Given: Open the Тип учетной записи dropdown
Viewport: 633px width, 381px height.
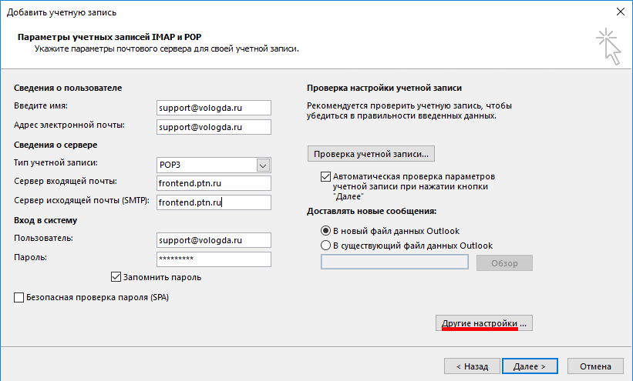Looking at the screenshot, I should (x=263, y=165).
